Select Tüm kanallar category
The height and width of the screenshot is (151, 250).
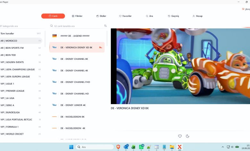pyautogui.click(x=21, y=33)
